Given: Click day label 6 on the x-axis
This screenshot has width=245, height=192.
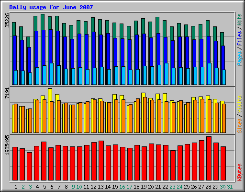Looking at the screenshot, I should coord(52,187).
